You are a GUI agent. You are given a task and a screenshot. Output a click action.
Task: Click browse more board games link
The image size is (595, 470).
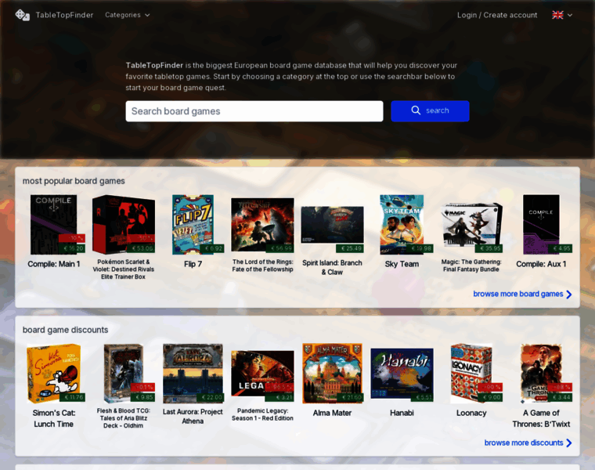tap(522, 295)
